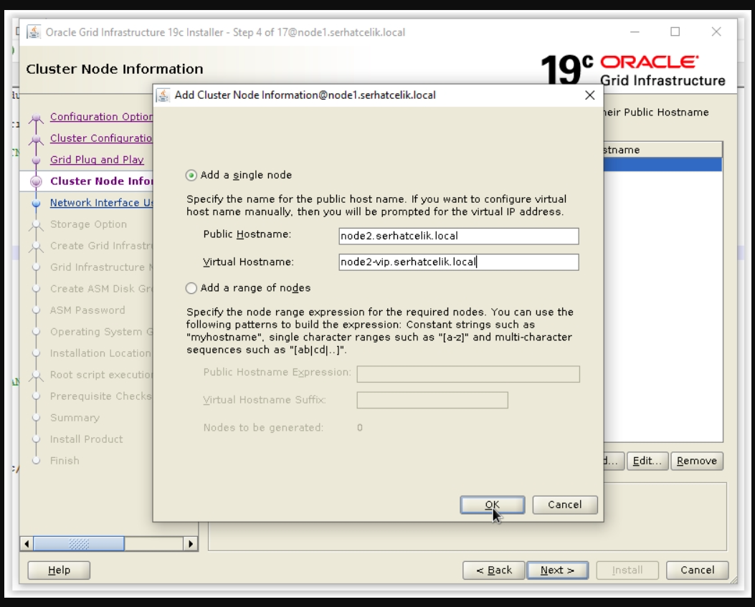This screenshot has height=607, width=755.
Task: Click the Configuration Option step marker icon
Action: click(x=36, y=118)
